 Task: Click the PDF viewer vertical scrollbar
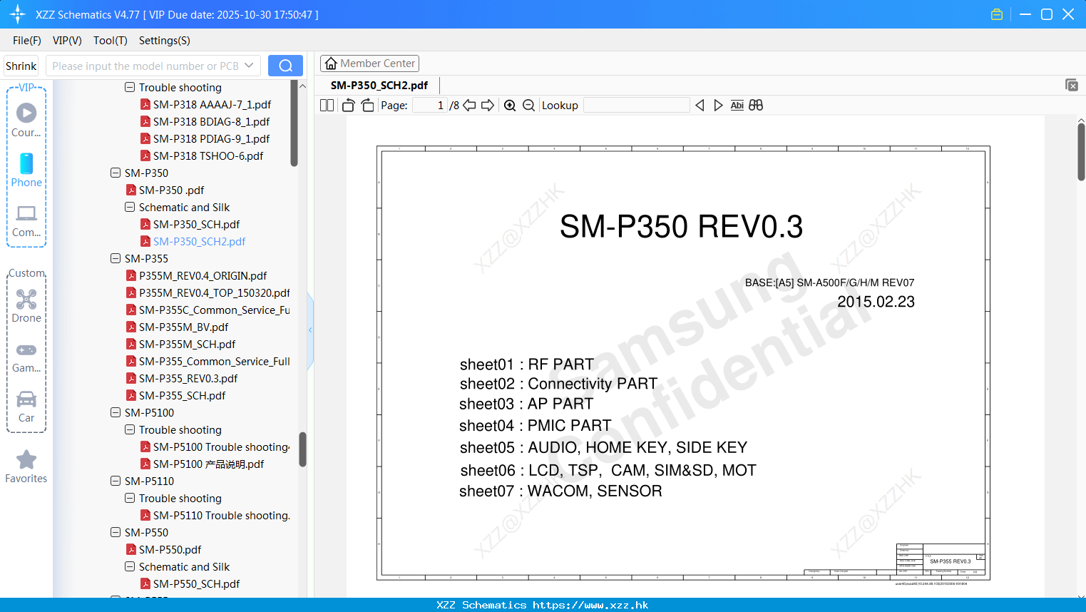(x=1081, y=152)
